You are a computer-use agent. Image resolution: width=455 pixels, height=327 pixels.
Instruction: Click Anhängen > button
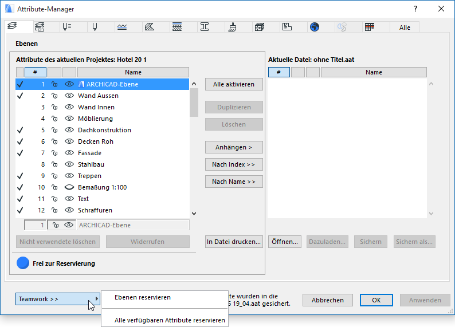pos(234,147)
